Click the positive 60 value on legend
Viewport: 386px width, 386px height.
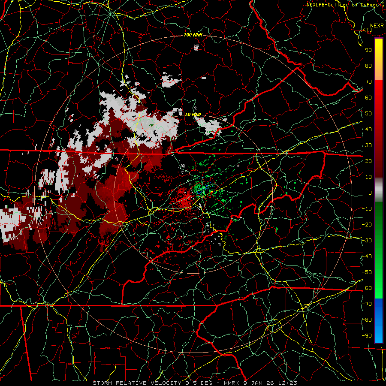[368, 98]
